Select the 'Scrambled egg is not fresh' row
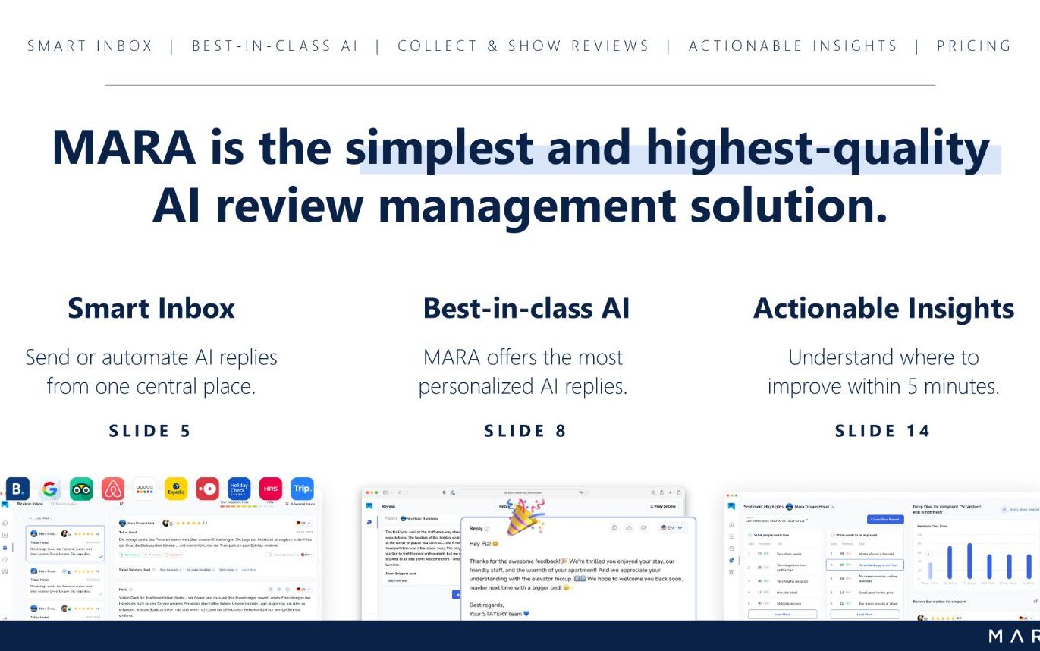The width and height of the screenshot is (1040, 651). point(865,565)
